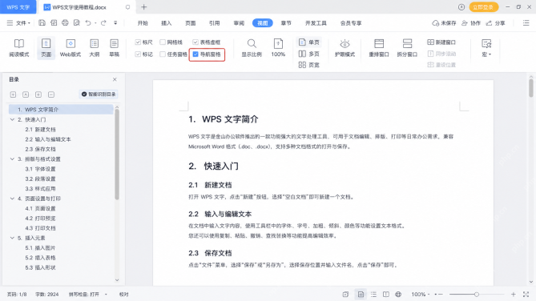Select single page (单页) display
536x301 pixels.
309,42
